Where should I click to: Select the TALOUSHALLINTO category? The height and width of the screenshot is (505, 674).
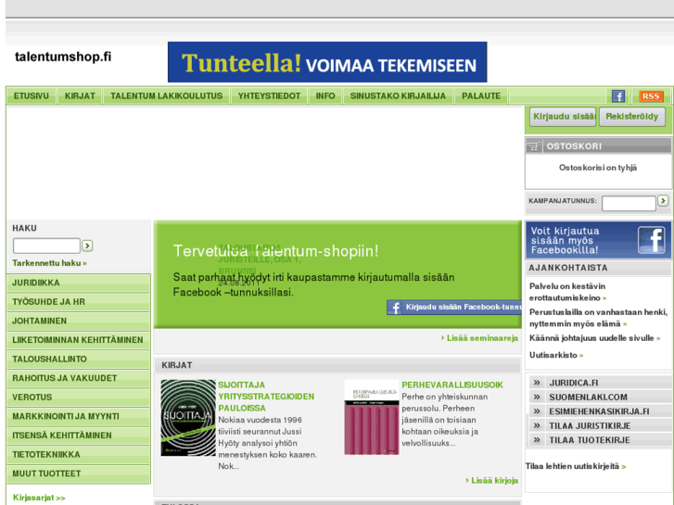click(79, 359)
